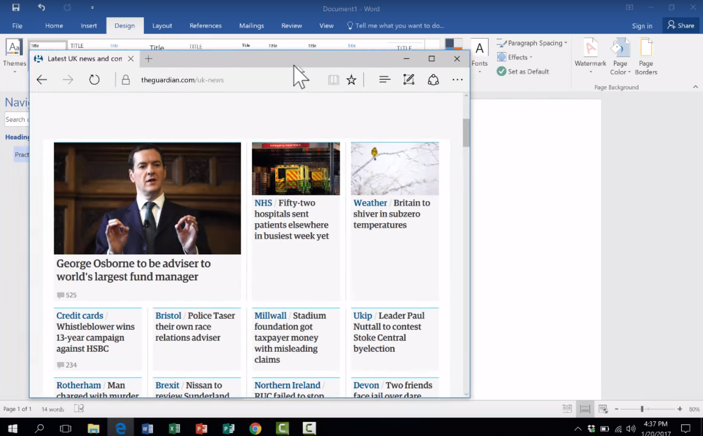The image size is (703, 436).
Task: Click Tell me what you want to do
Action: point(395,26)
